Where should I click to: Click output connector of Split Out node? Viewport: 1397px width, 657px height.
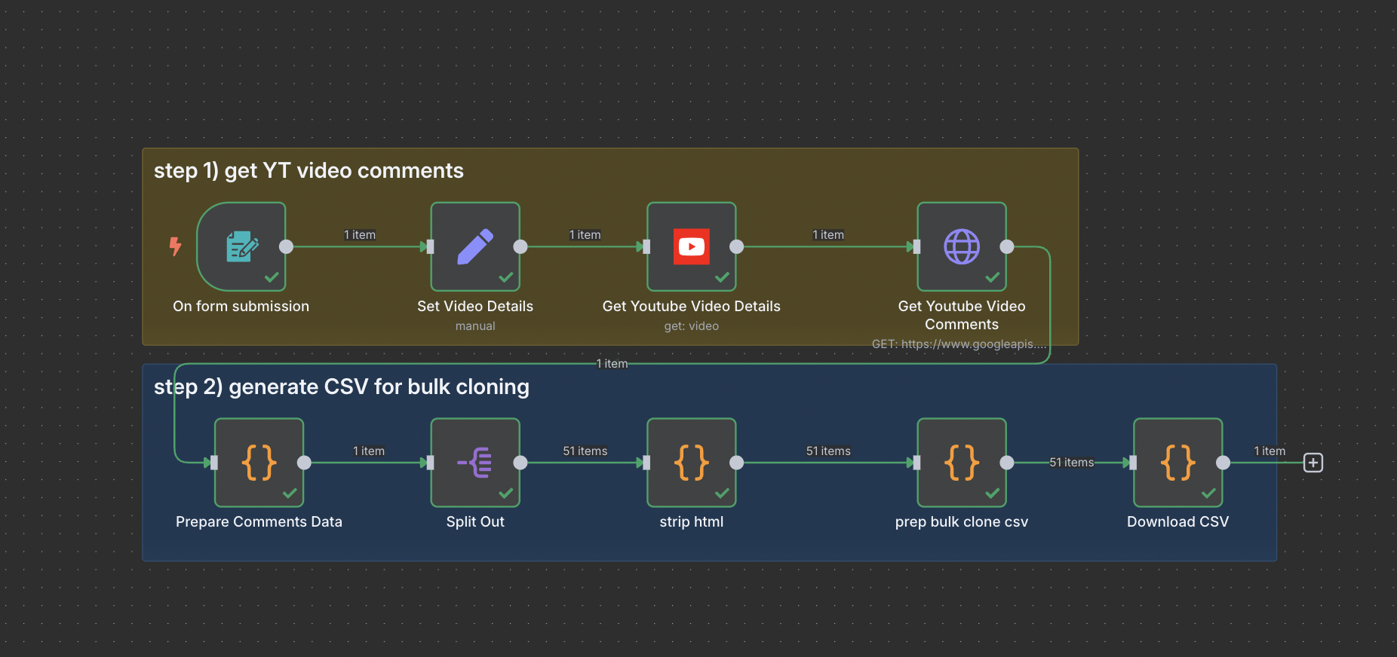[x=520, y=463]
